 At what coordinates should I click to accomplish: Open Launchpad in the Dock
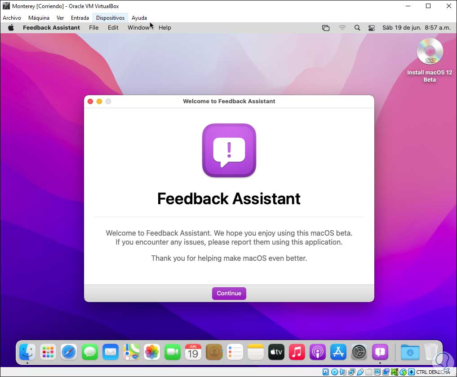pyautogui.click(x=48, y=352)
